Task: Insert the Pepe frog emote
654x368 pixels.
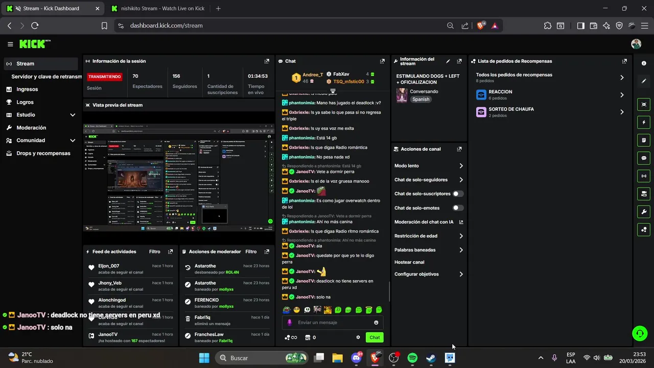Action: [286, 310]
